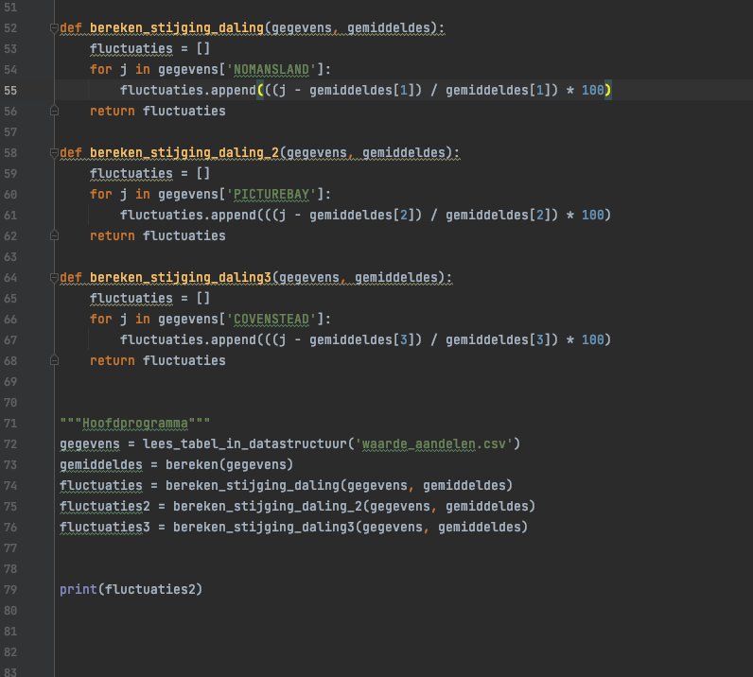The width and height of the screenshot is (753, 677).
Task: Click the bereken(gegevens) call on line 73
Action: point(229,465)
